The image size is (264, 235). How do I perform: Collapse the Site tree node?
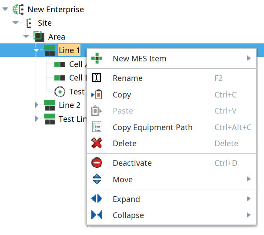click(x=16, y=23)
